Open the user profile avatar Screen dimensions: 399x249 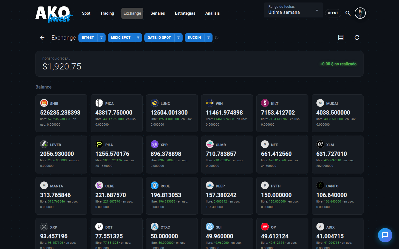point(360,13)
